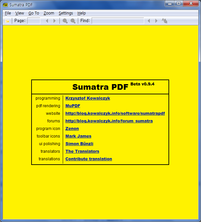Open the Help menu
Image resolution: width=201 pixels, height=222 pixels.
pyautogui.click(x=81, y=13)
